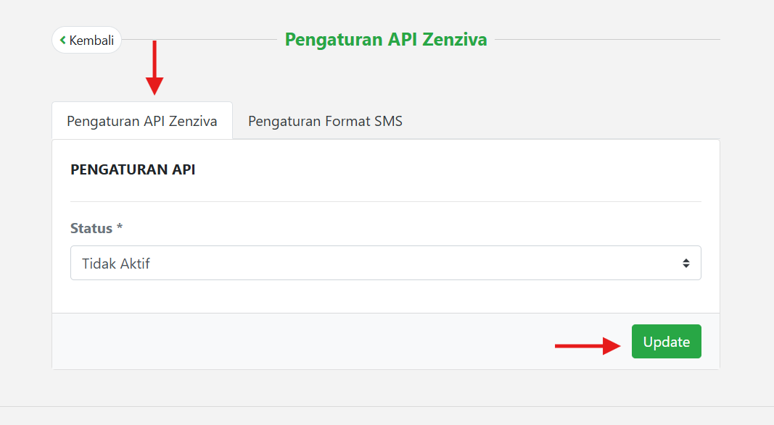Click the white card space below Status dropdown
The image size is (774, 425).
tap(385, 296)
